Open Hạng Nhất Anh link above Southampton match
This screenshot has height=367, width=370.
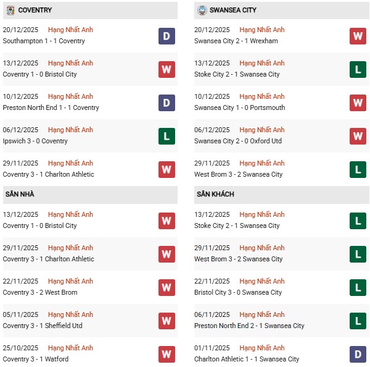[70, 30]
